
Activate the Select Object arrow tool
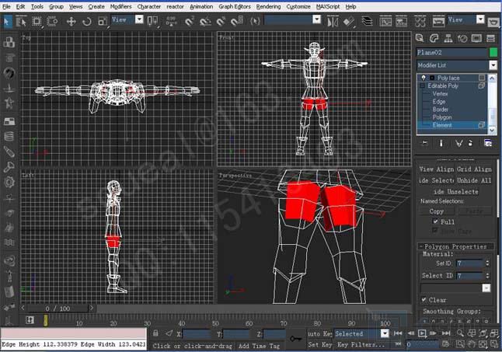7,22
